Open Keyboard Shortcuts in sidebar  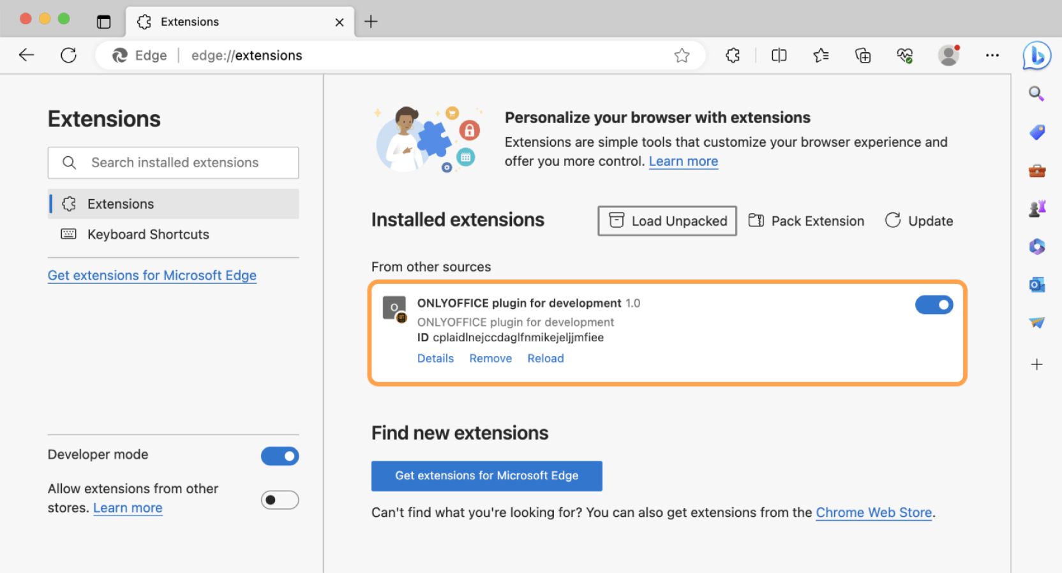[x=173, y=235]
